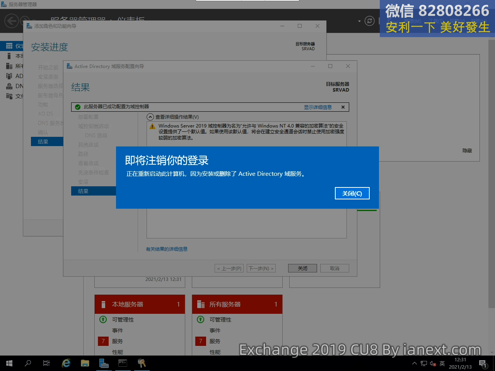Viewport: 495px width, 371px height.
Task: Show hidden tray icons chevron
Action: point(415,363)
